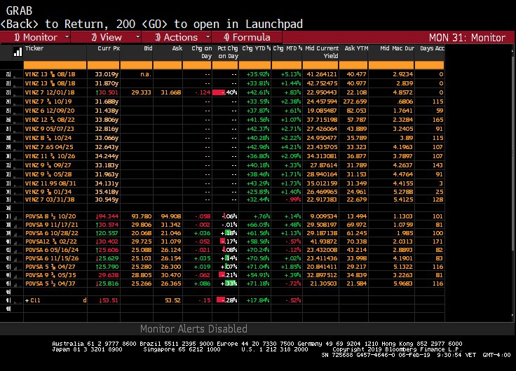The image size is (516, 371).
Task: Click the 30.470 ask value
Action: pyautogui.click(x=171, y=275)
